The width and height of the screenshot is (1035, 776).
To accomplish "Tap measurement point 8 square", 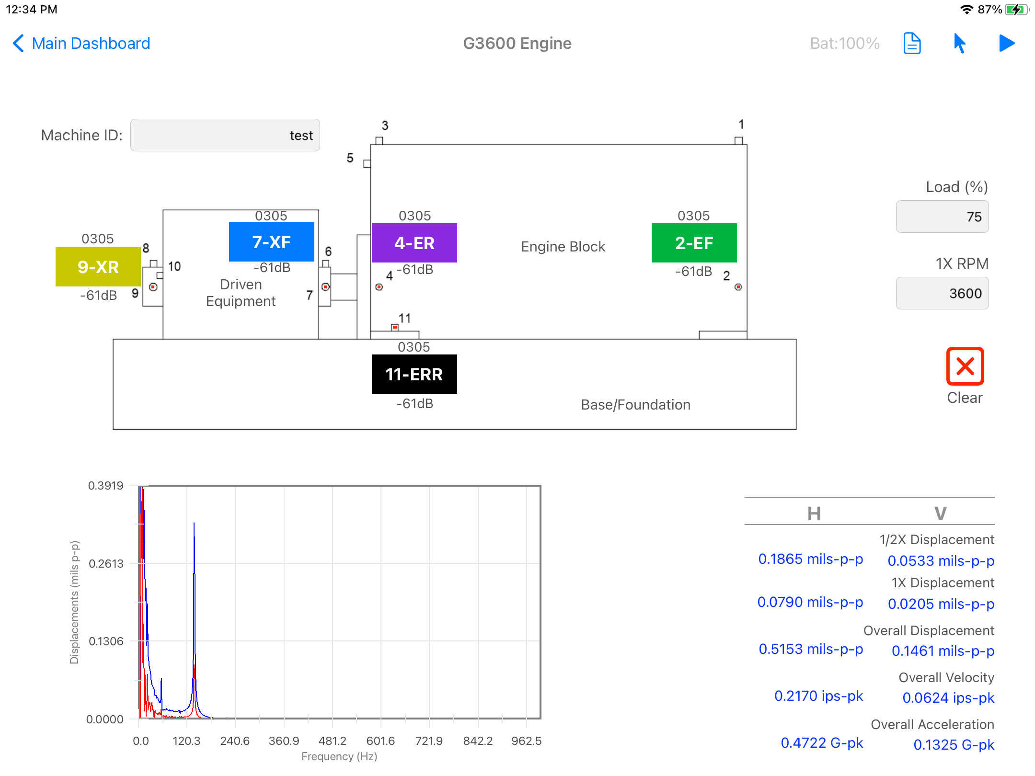I will [153, 263].
